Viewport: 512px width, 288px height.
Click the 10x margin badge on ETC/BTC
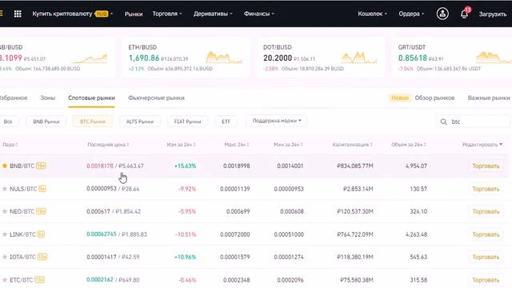[39, 280]
